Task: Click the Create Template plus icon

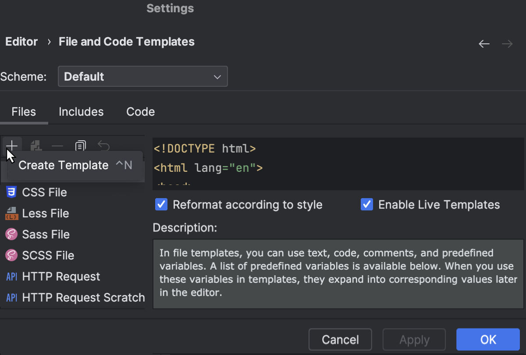Action: point(12,146)
